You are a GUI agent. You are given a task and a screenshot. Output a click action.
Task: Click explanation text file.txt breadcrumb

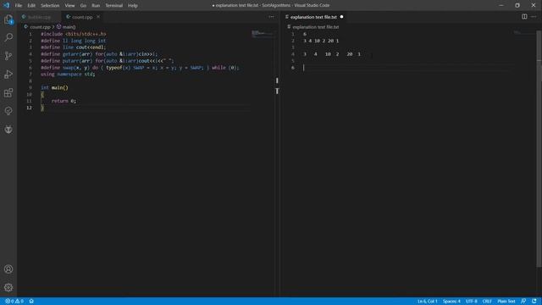tap(316, 26)
